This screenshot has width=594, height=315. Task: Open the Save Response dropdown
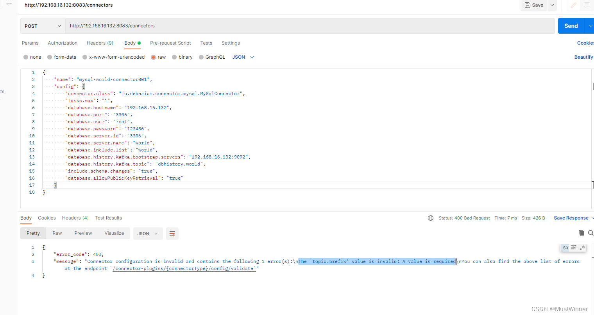click(573, 218)
